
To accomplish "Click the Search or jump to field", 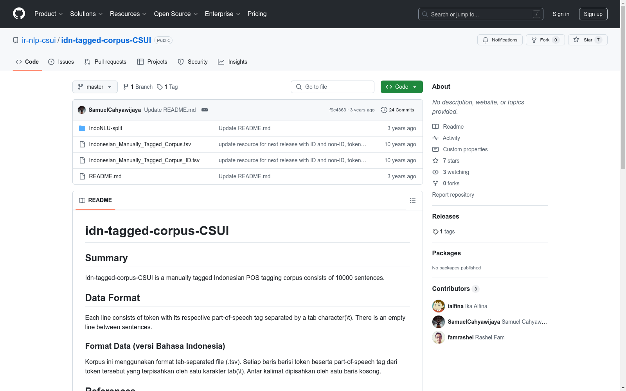I will (481, 14).
